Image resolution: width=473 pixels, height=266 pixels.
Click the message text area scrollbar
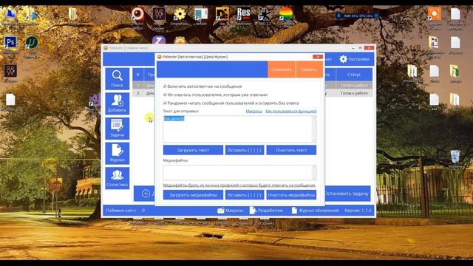(x=314, y=129)
